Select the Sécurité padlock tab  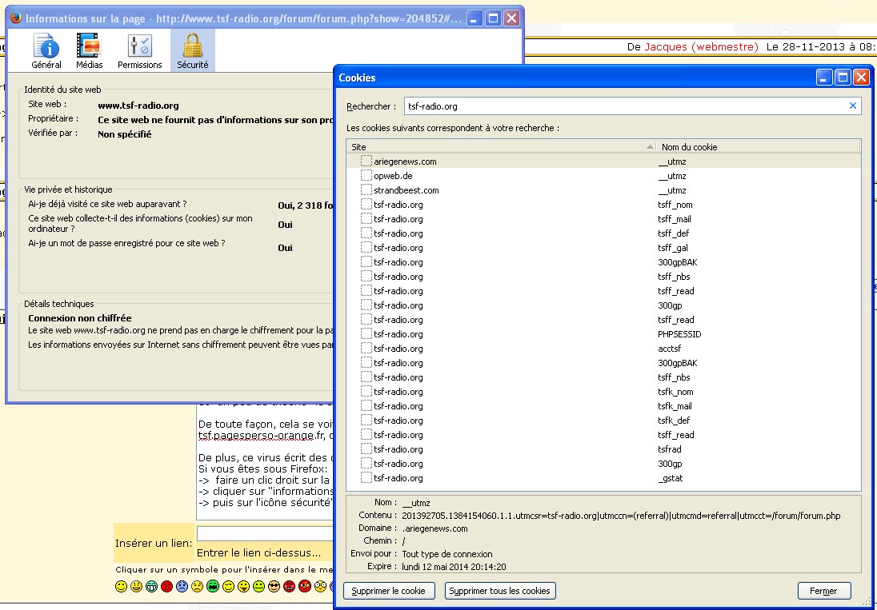(192, 51)
